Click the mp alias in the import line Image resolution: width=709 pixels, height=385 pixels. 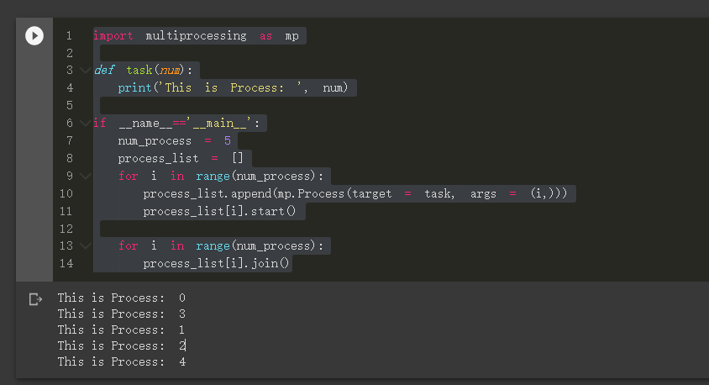(x=291, y=36)
